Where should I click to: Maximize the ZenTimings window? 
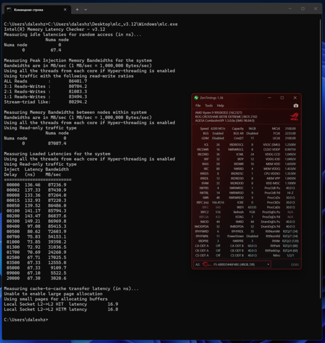point(282,98)
